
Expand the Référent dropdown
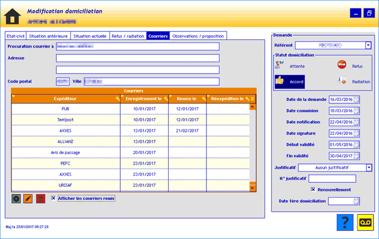[368, 45]
